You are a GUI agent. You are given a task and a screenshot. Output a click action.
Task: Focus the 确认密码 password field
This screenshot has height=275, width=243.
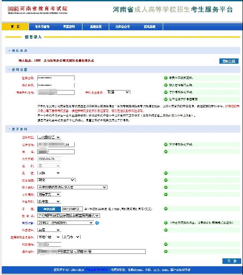pyautogui.click(x=56, y=85)
